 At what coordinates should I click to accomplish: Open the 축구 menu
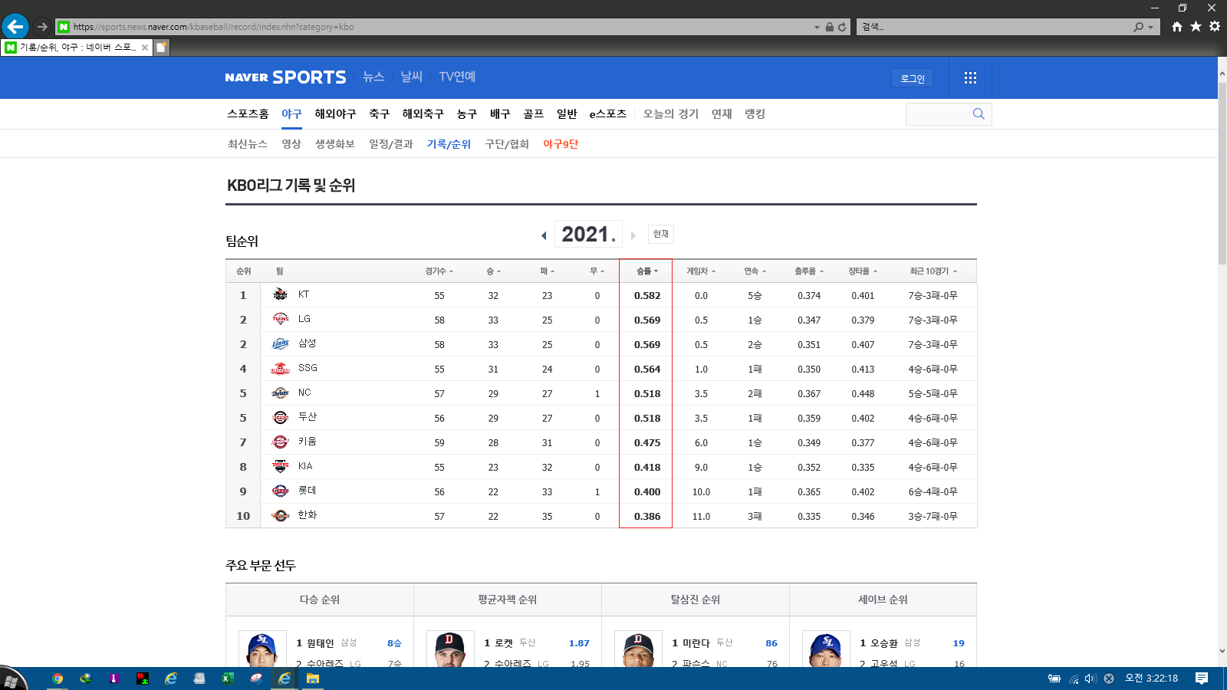[379, 113]
